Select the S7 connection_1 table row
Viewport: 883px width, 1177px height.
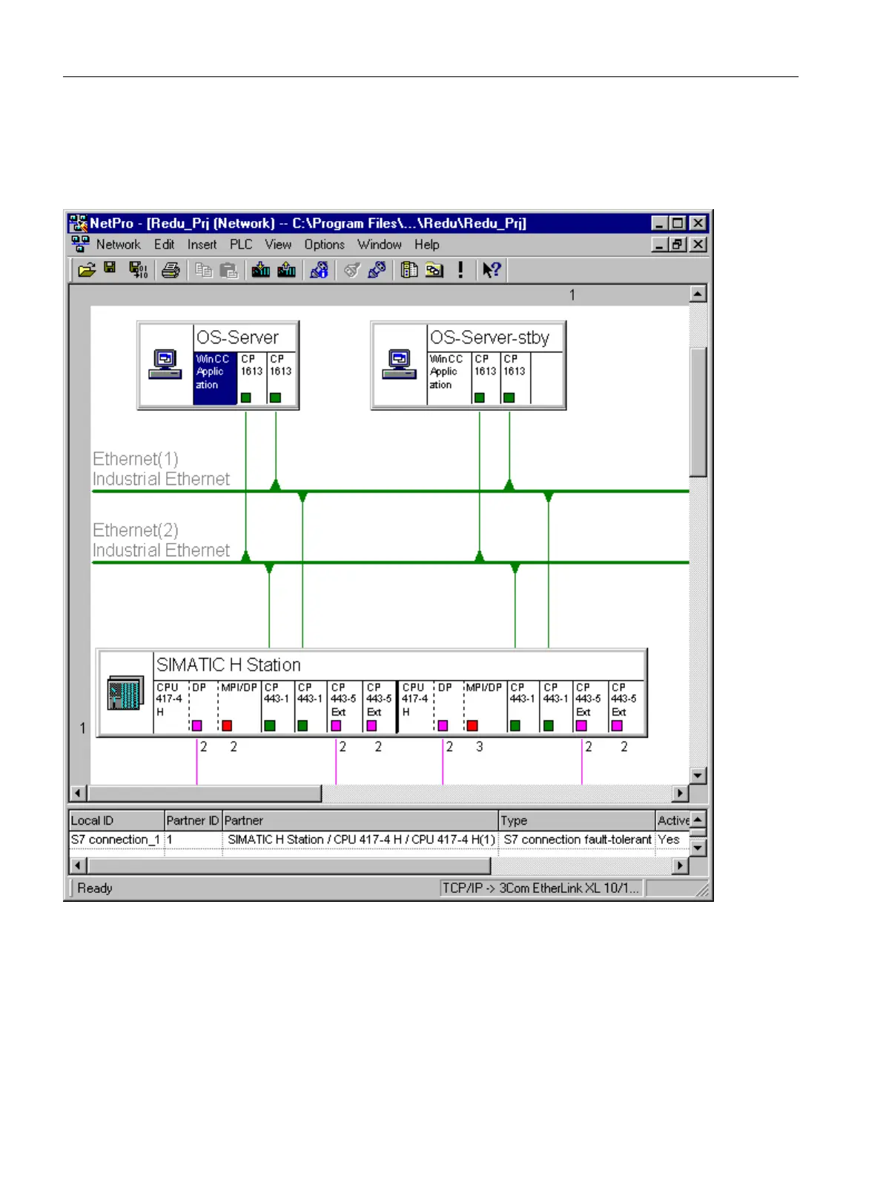(x=379, y=840)
